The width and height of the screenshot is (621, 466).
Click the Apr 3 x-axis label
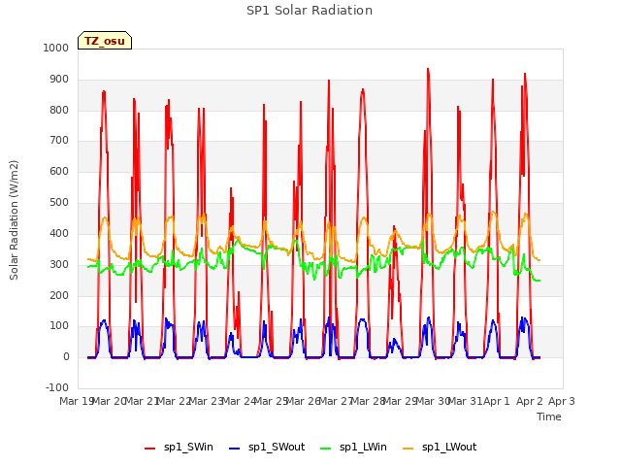click(562, 401)
